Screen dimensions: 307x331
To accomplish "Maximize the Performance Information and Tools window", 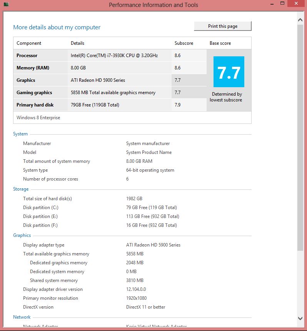I will click(x=282, y=3).
